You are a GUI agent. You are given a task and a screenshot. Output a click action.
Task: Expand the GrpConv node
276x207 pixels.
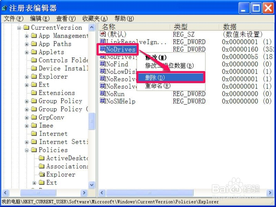tap(27, 118)
